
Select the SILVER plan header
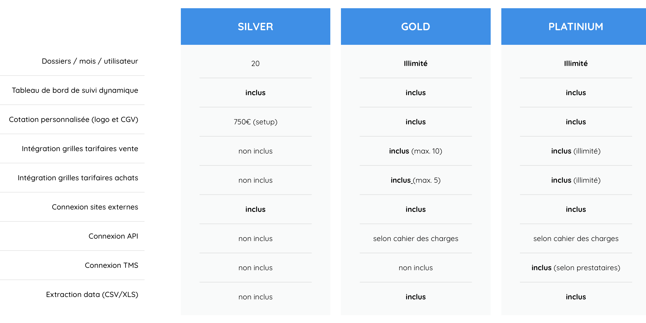(255, 27)
